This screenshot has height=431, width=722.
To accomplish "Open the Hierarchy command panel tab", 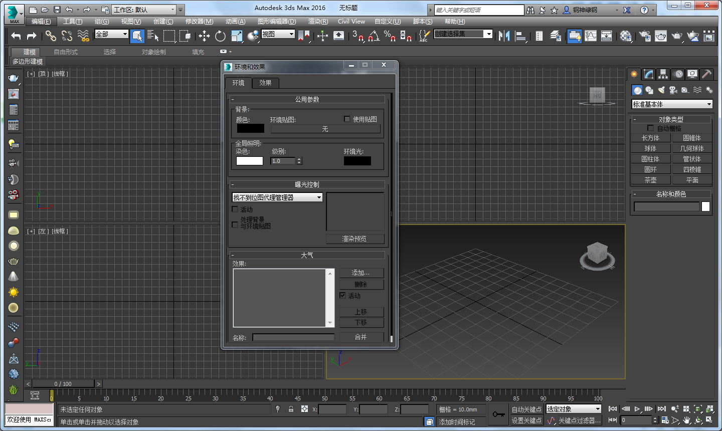I will pos(663,74).
